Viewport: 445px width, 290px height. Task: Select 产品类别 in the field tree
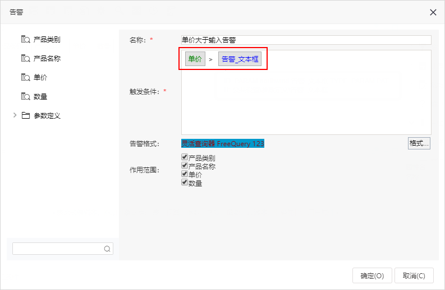47,39
